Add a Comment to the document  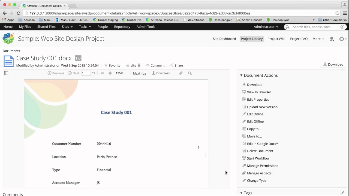pos(155,65)
